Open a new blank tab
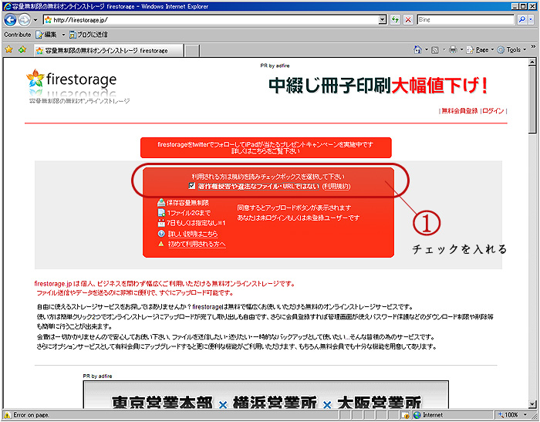Viewport: 540px width, 422px height. pyautogui.click(x=193, y=51)
